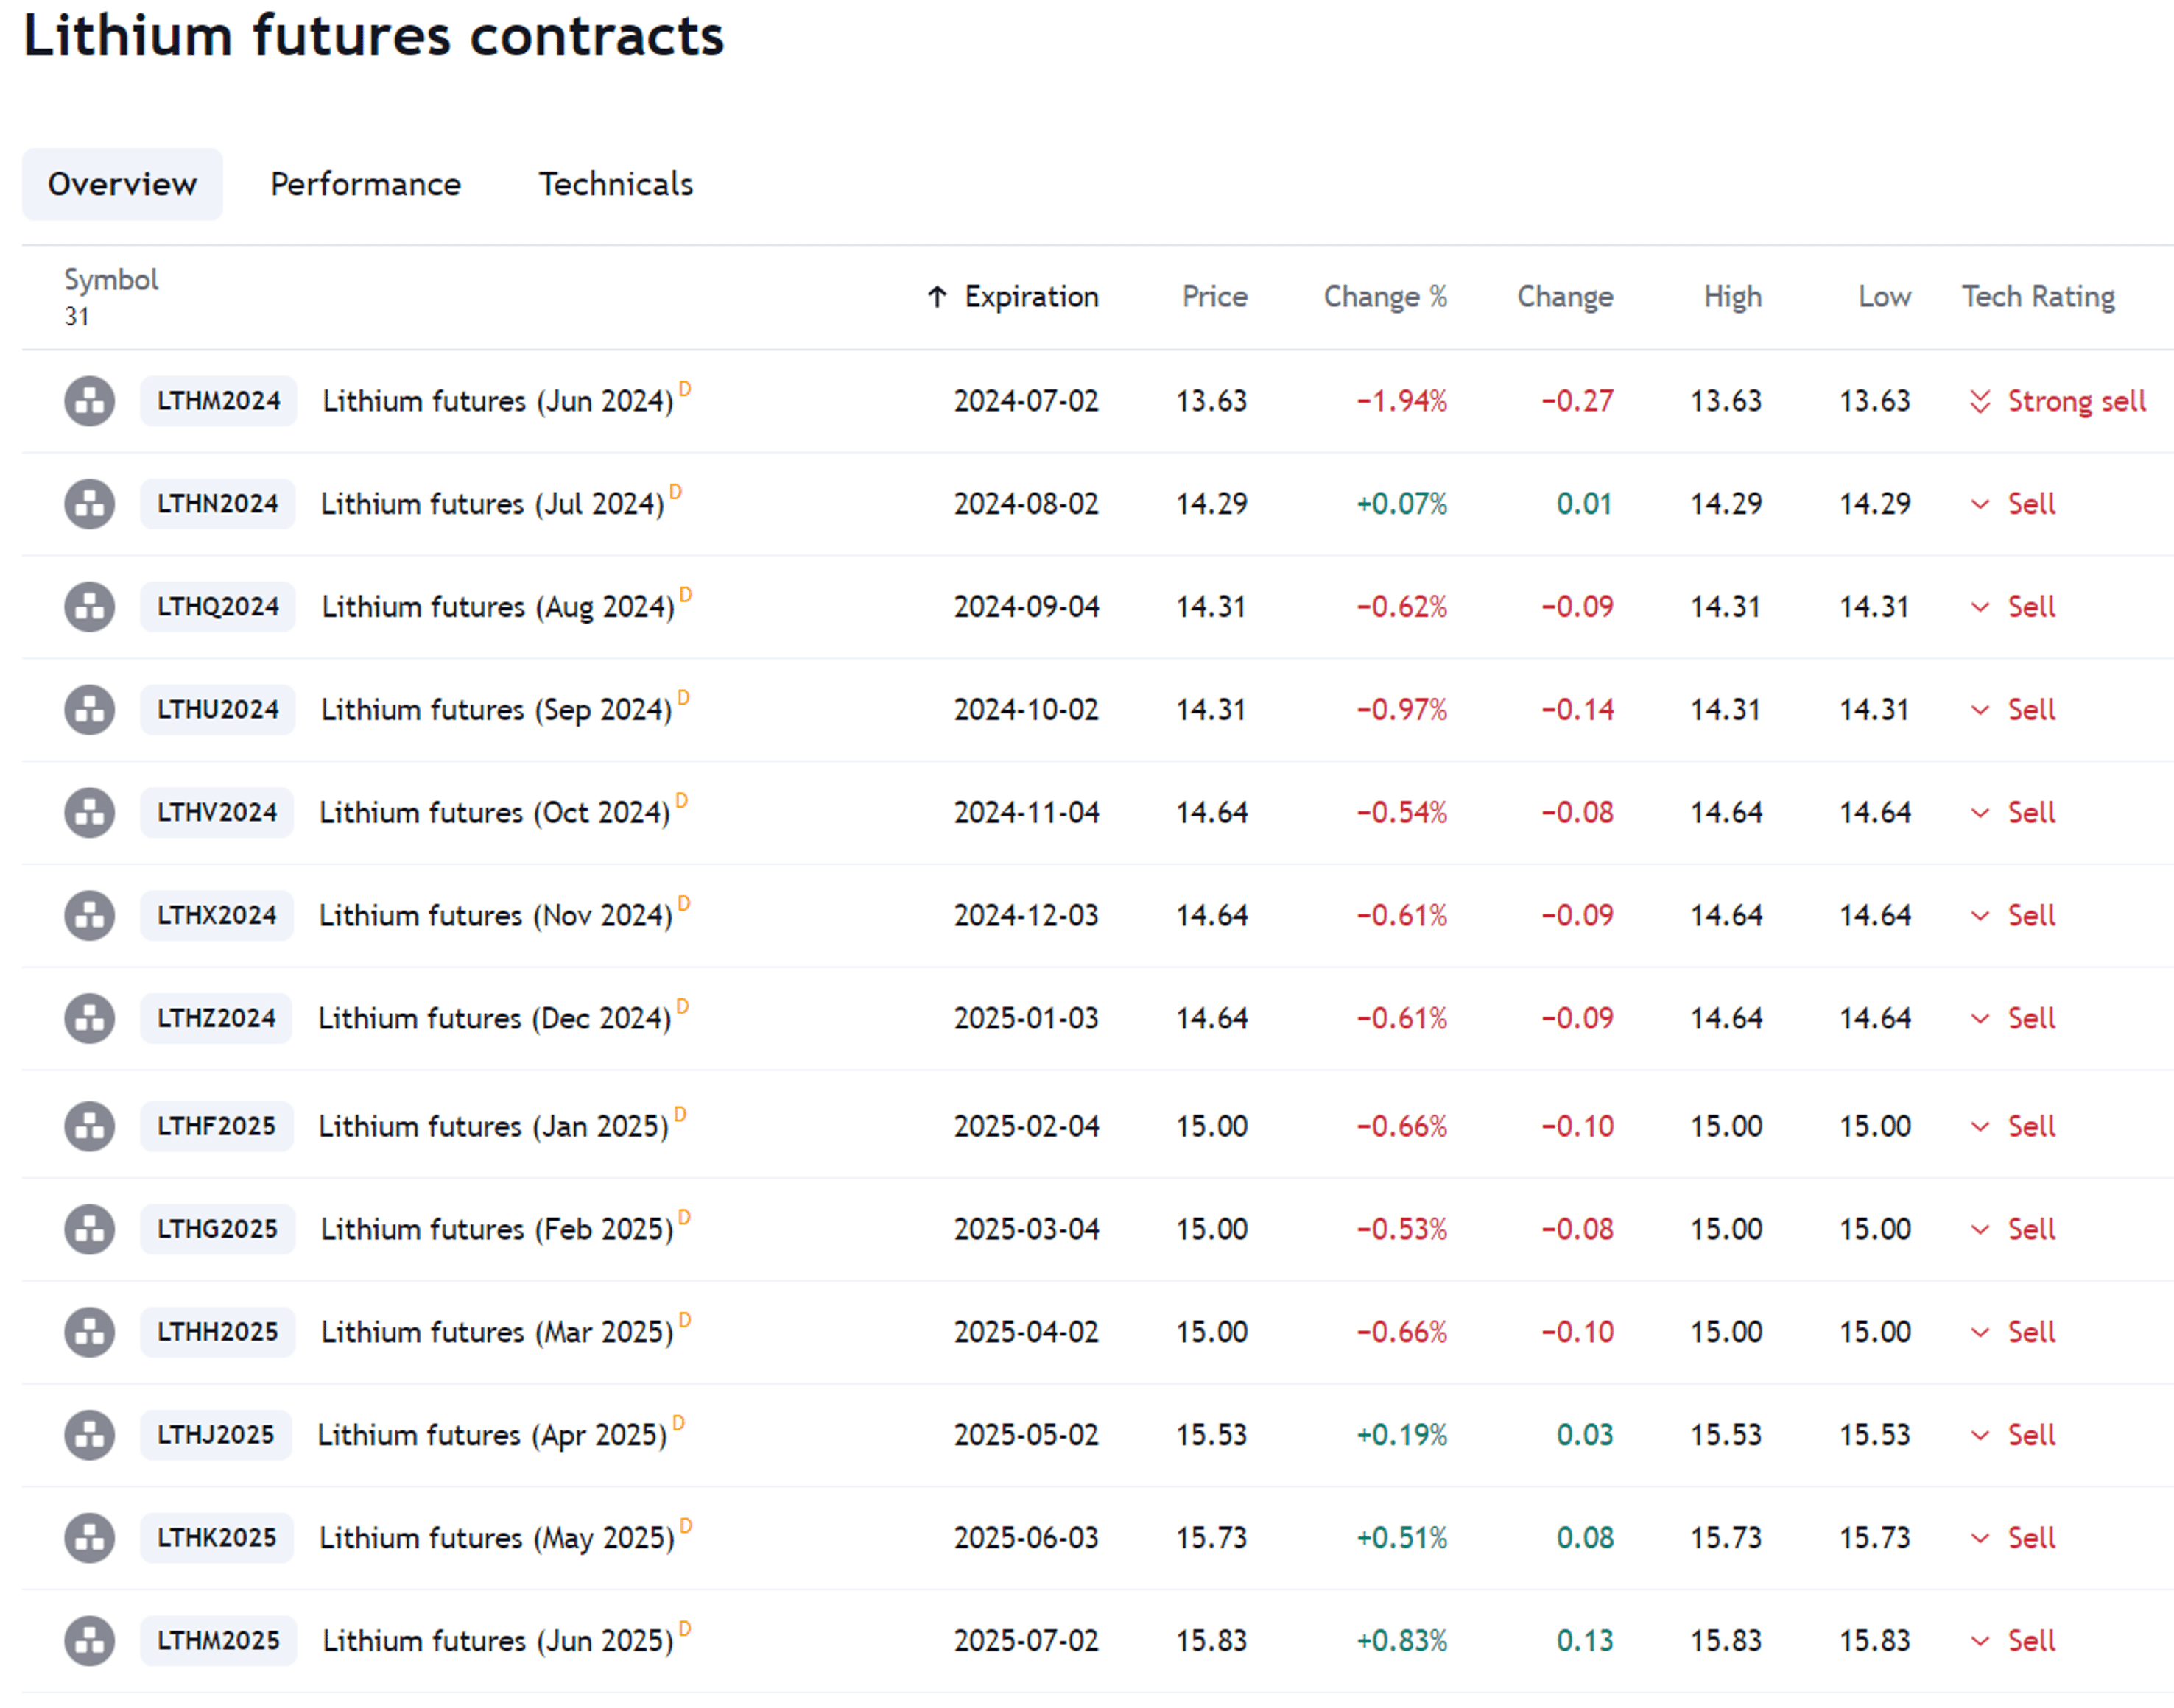This screenshot has width=2174, height=1708.
Task: Click the commodity icon beside LTHM2024
Action: 89,401
